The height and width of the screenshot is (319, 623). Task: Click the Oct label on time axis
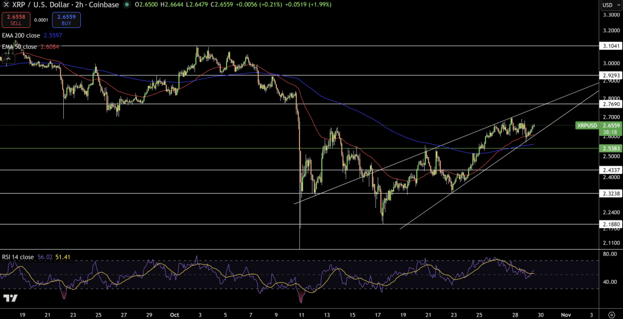tap(175, 314)
